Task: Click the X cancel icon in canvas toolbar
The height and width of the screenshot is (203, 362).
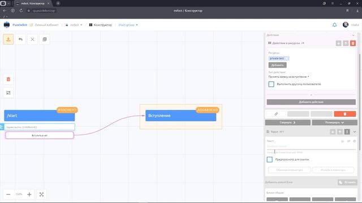Action: tap(32, 39)
